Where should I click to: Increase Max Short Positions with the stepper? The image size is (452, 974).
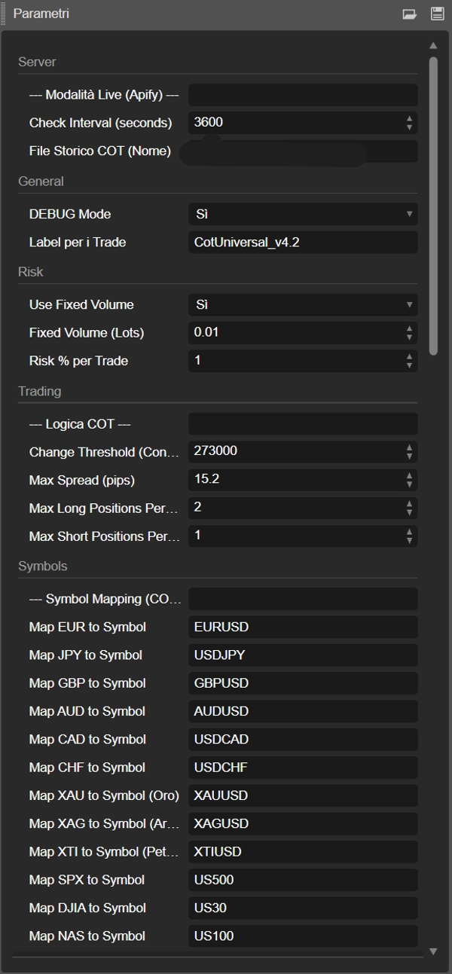(410, 532)
